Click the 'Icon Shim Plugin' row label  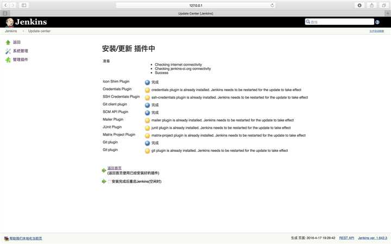click(x=116, y=81)
